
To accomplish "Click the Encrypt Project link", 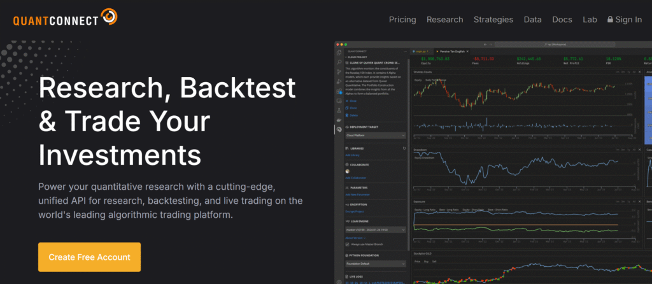I will click(355, 211).
